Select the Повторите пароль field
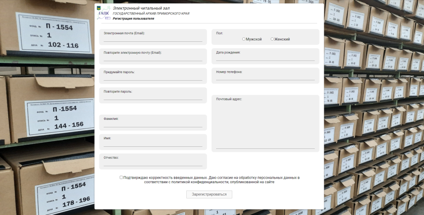 pos(153,97)
